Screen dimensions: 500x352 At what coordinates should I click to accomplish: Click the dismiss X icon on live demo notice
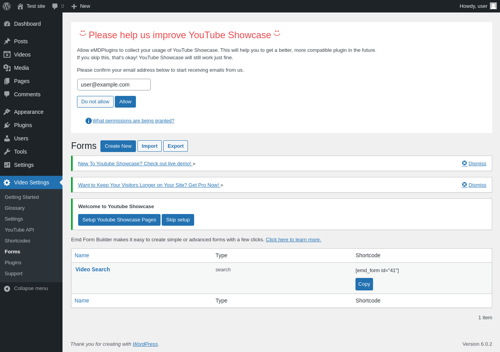tap(464, 163)
